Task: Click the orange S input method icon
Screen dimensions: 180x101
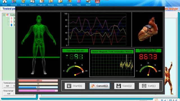Action: 156,100
